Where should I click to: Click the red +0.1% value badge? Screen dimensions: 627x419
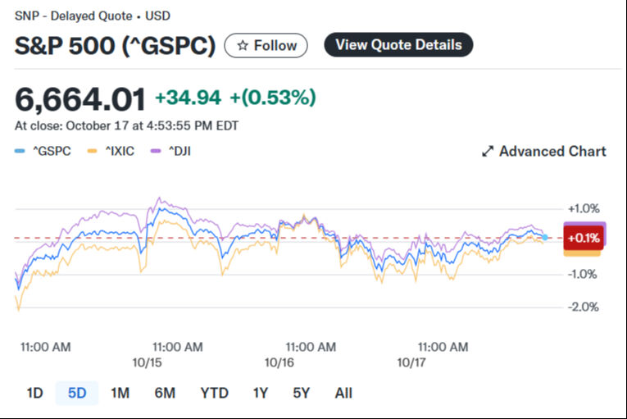click(584, 239)
